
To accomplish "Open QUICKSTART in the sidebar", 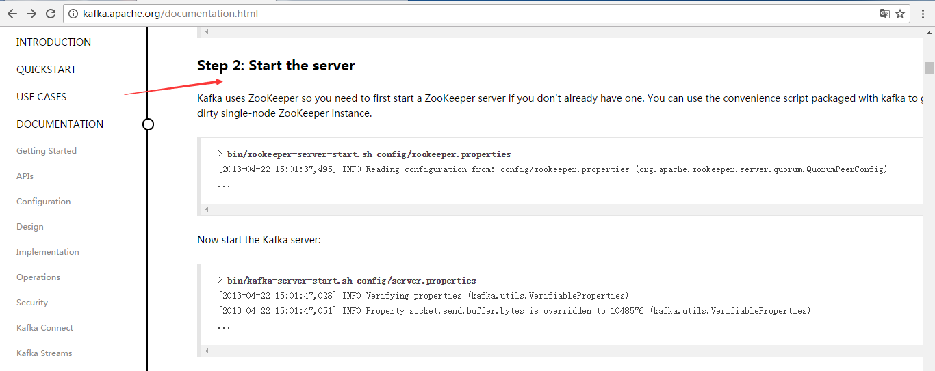I will (47, 70).
